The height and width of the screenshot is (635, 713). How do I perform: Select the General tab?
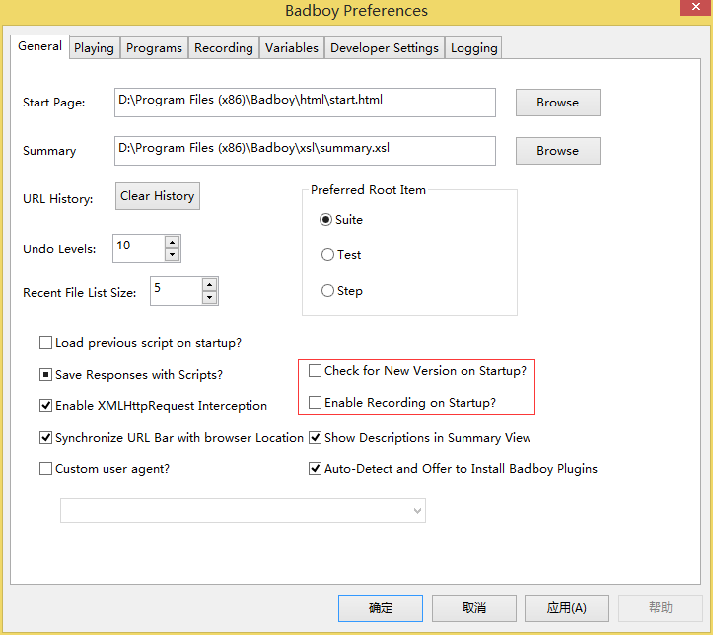pyautogui.click(x=40, y=46)
